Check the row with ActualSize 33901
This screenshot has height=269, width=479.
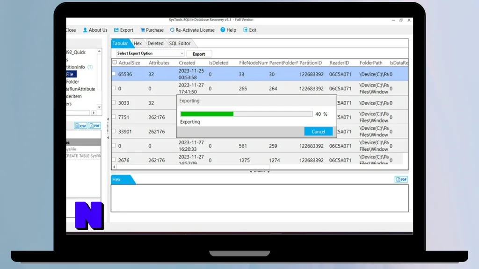coord(114,131)
